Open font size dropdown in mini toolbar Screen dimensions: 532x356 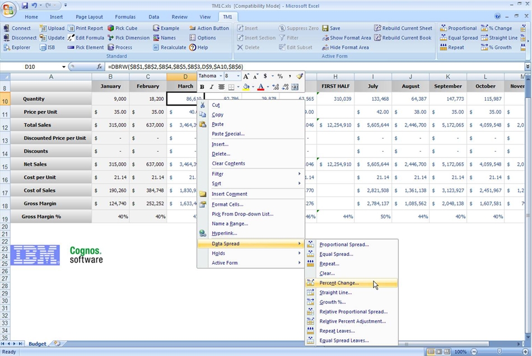(x=238, y=76)
